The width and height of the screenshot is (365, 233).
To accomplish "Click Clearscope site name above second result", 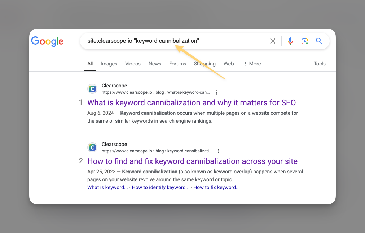I will pyautogui.click(x=114, y=144).
